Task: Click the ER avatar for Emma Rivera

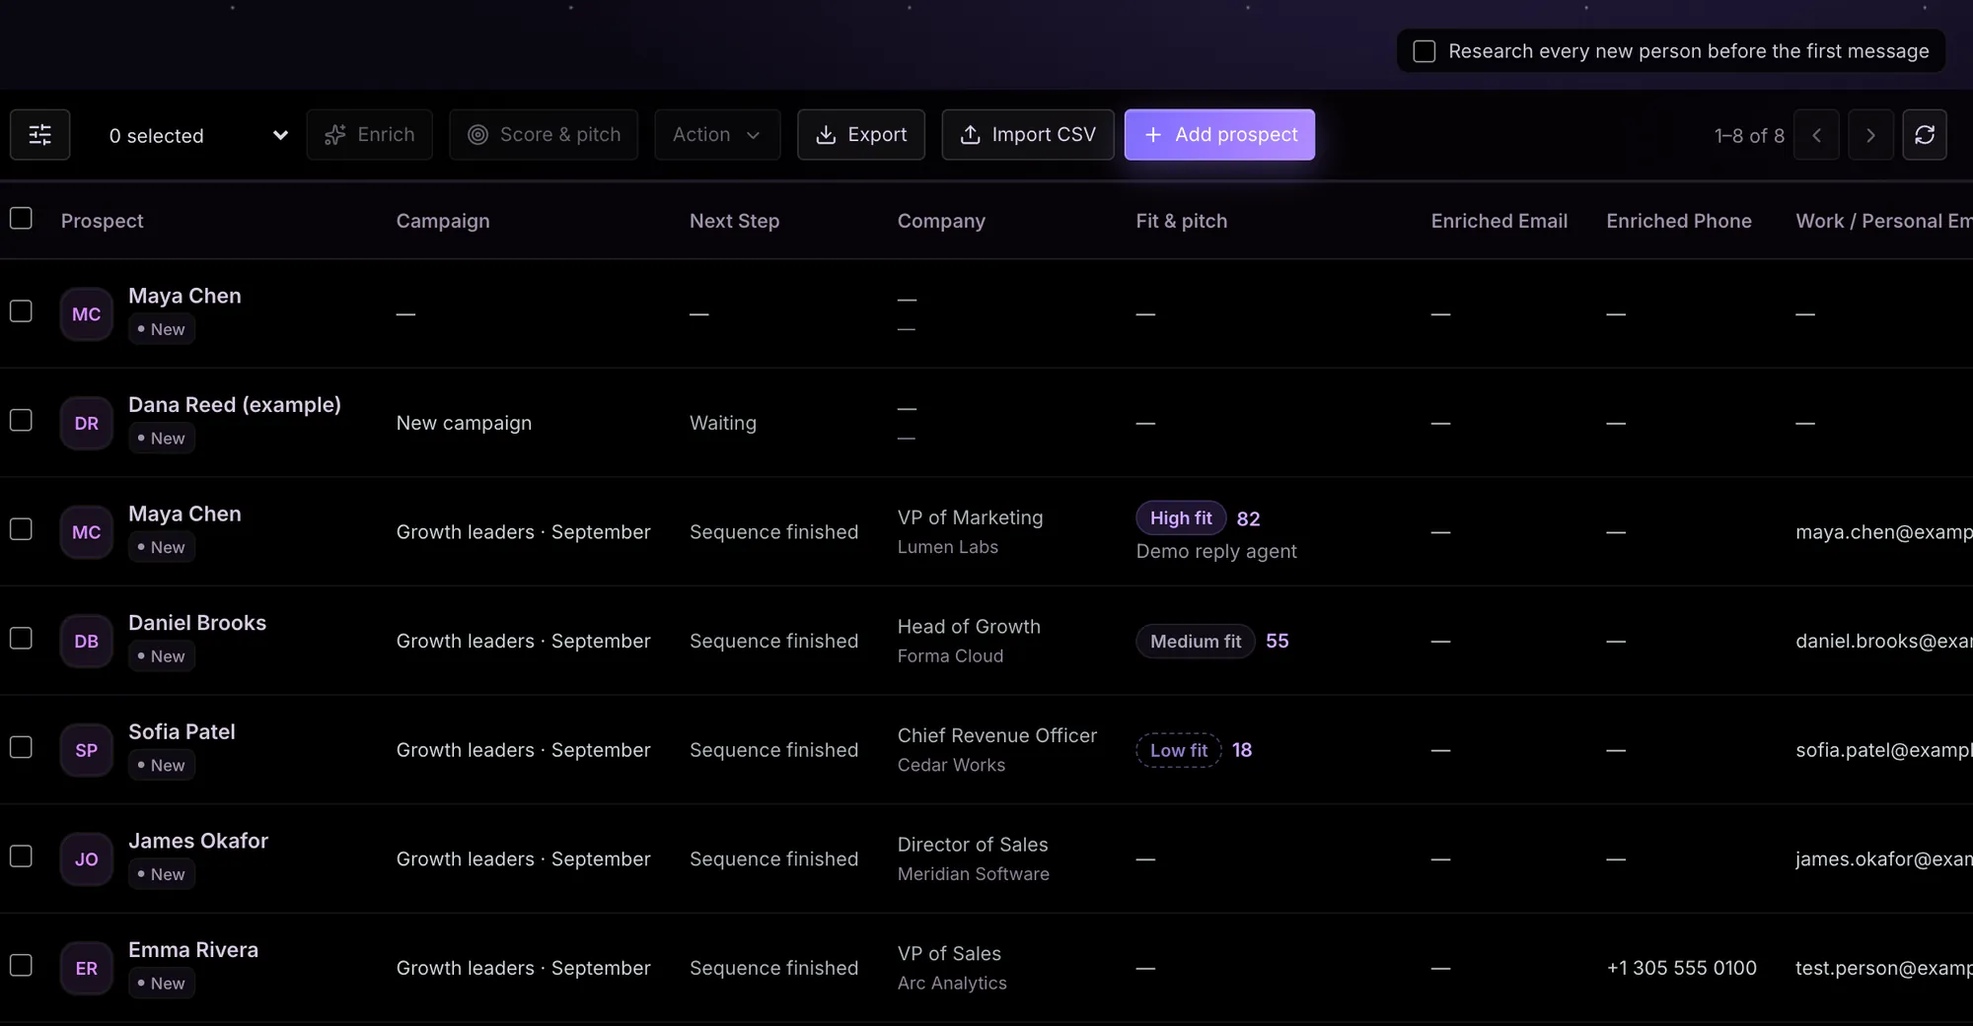Action: tap(87, 968)
